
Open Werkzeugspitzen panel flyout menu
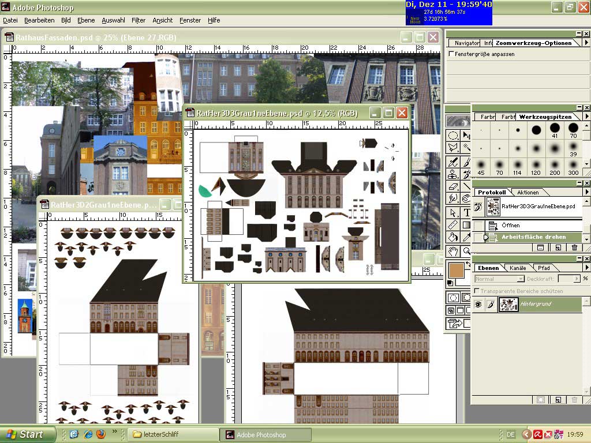[x=586, y=117]
